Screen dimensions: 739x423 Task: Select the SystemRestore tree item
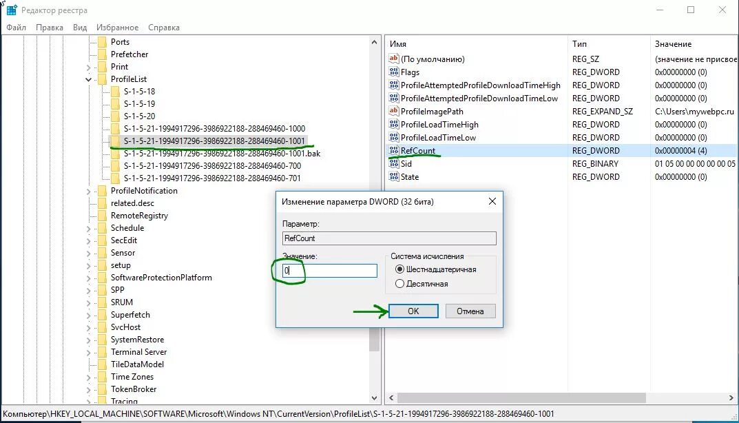[137, 340]
